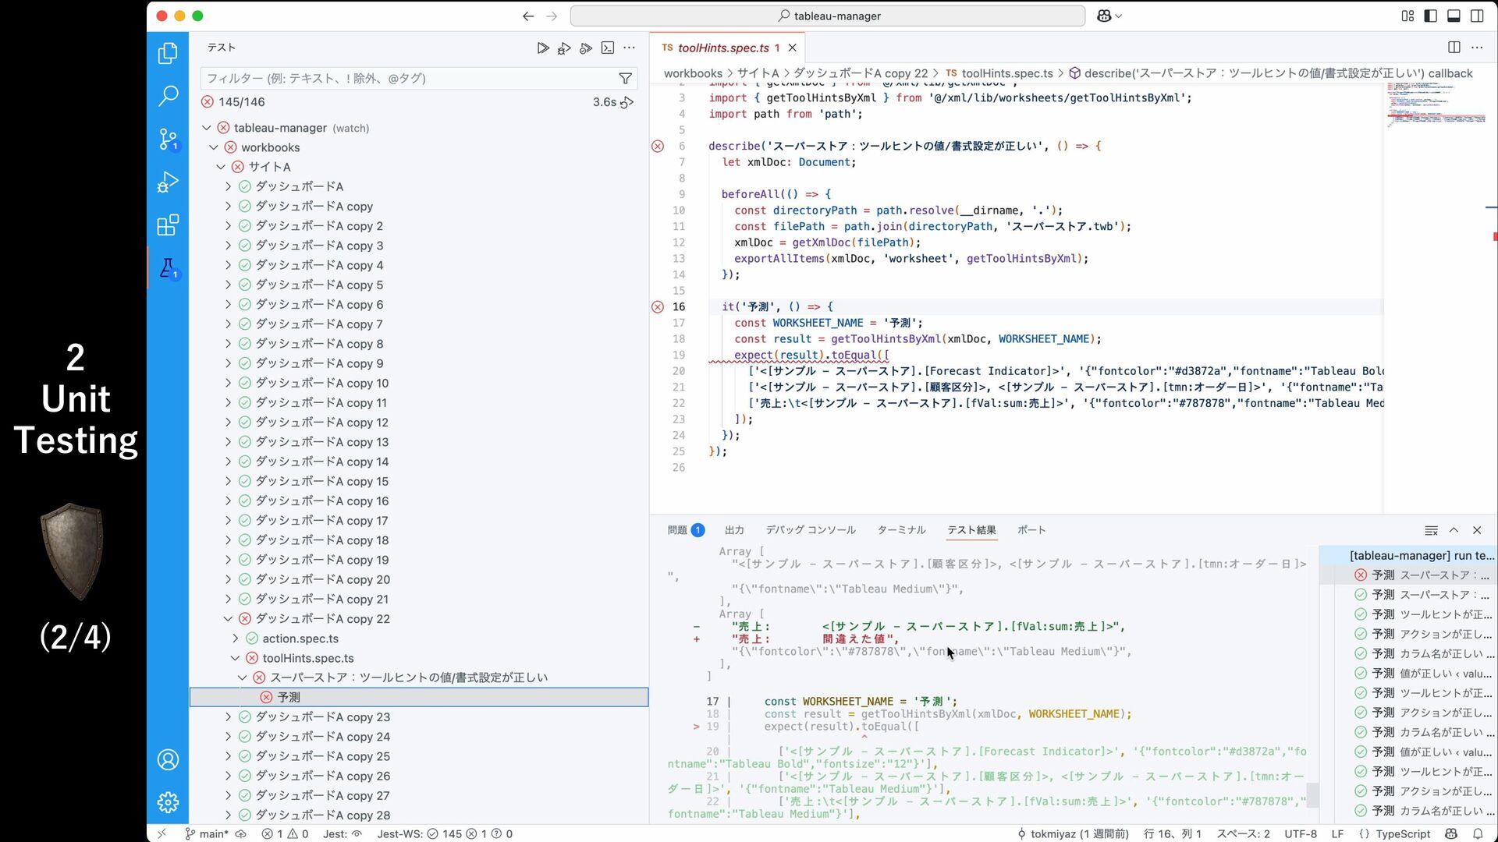Open the Accounts icon in activity bar
Screen dimensions: 1498x842
click(168, 759)
